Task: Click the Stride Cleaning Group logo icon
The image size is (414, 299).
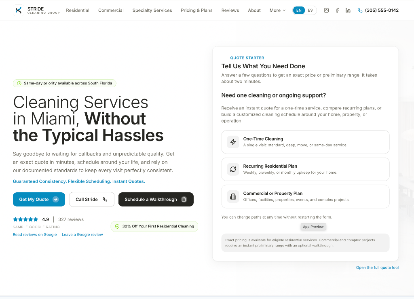Action: (x=19, y=10)
